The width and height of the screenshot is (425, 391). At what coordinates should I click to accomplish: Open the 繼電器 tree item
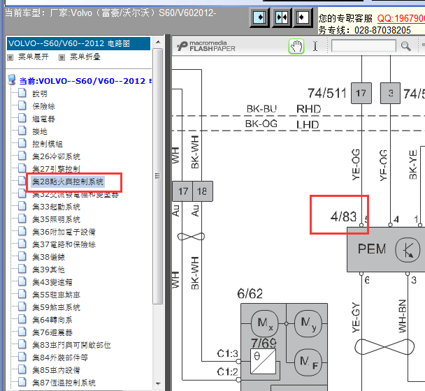coord(43,119)
